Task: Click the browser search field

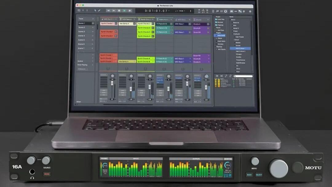Action: click(x=243, y=76)
